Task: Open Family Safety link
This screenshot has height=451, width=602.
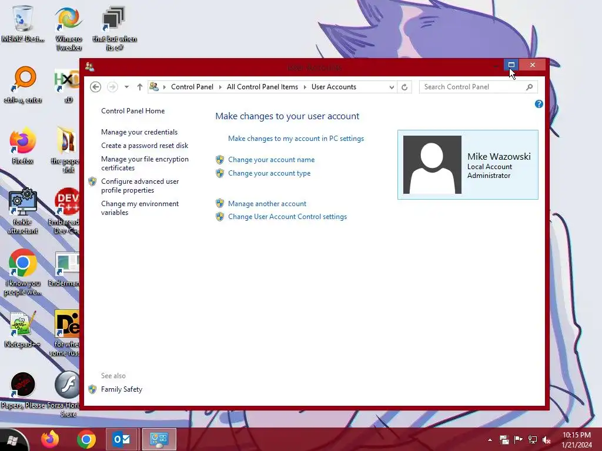Action: [122, 389]
